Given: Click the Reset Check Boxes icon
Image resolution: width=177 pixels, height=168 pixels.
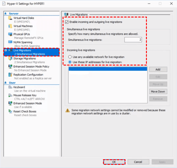Looking at the screenshot, I should click(x=10, y=112).
